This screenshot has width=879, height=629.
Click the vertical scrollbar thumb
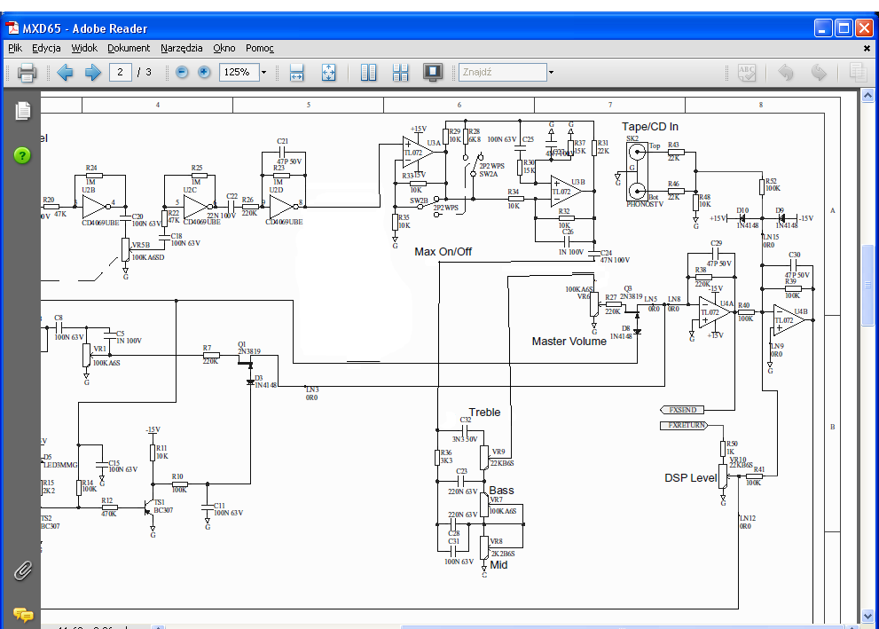867,285
